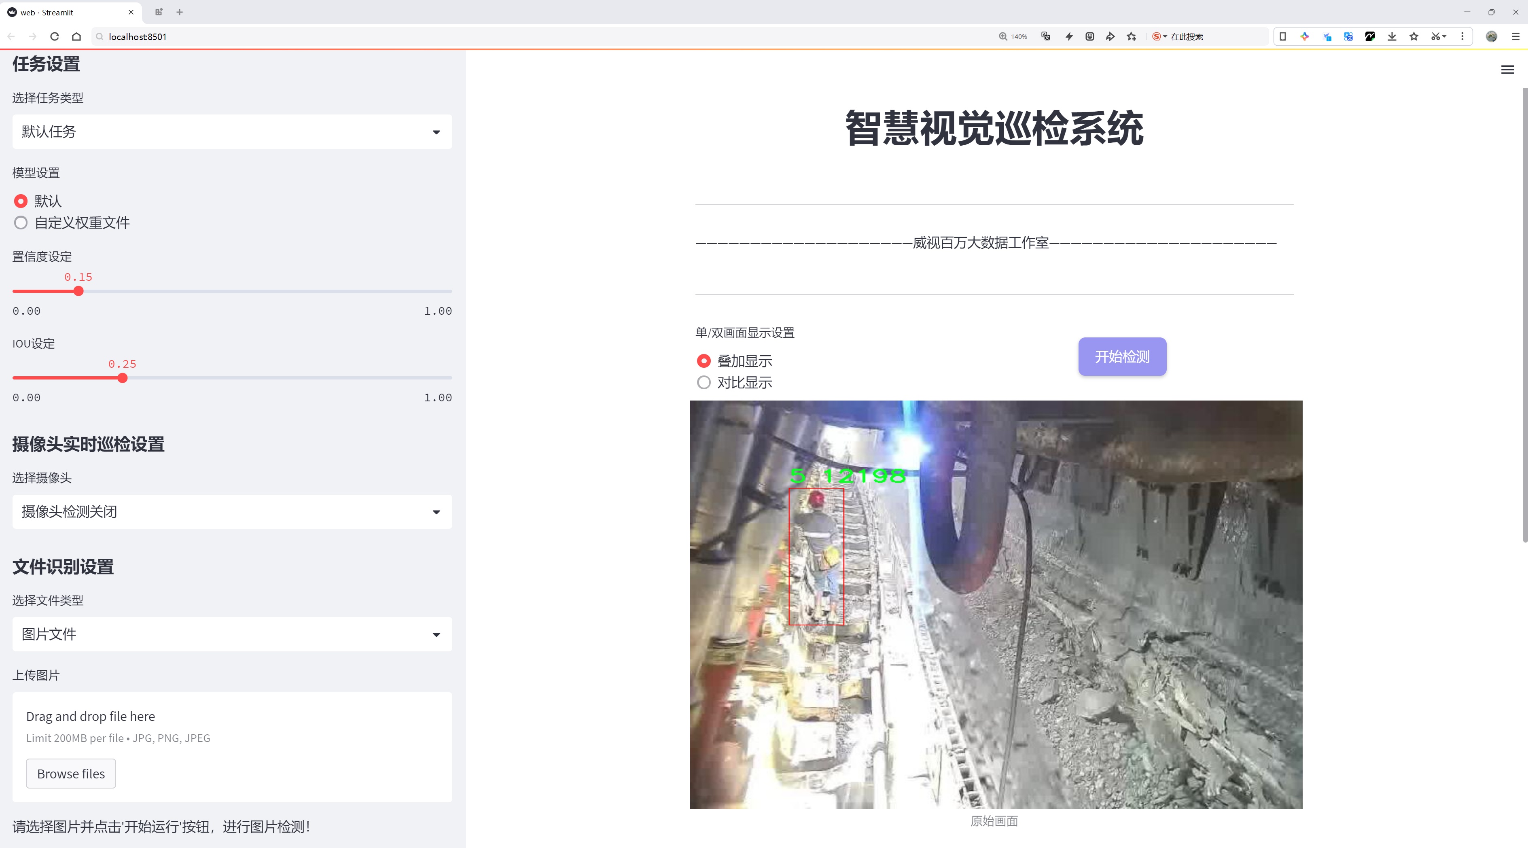Click the mobile device view icon

[1282, 37]
